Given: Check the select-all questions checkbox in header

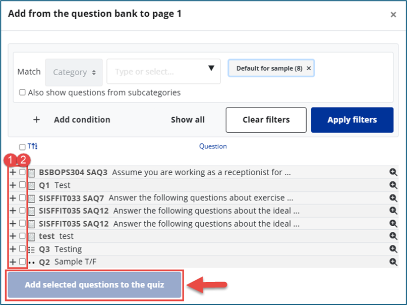Looking at the screenshot, I should 22,147.
